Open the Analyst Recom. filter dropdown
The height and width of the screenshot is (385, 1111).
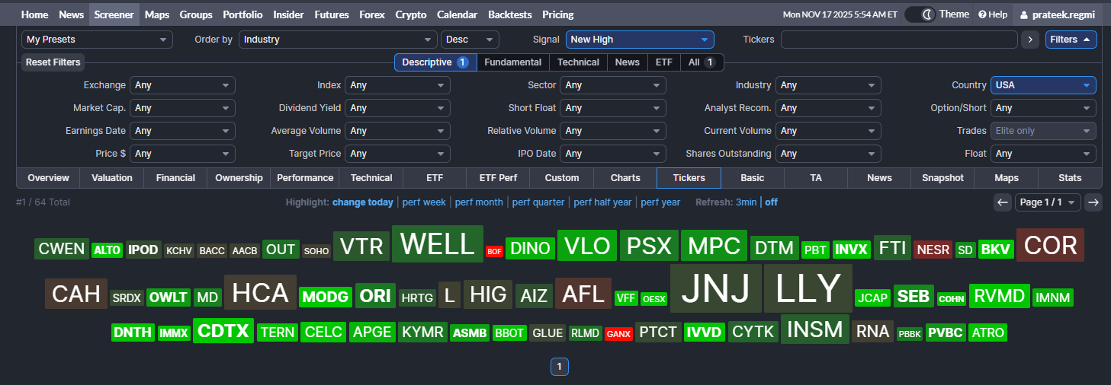(x=828, y=108)
